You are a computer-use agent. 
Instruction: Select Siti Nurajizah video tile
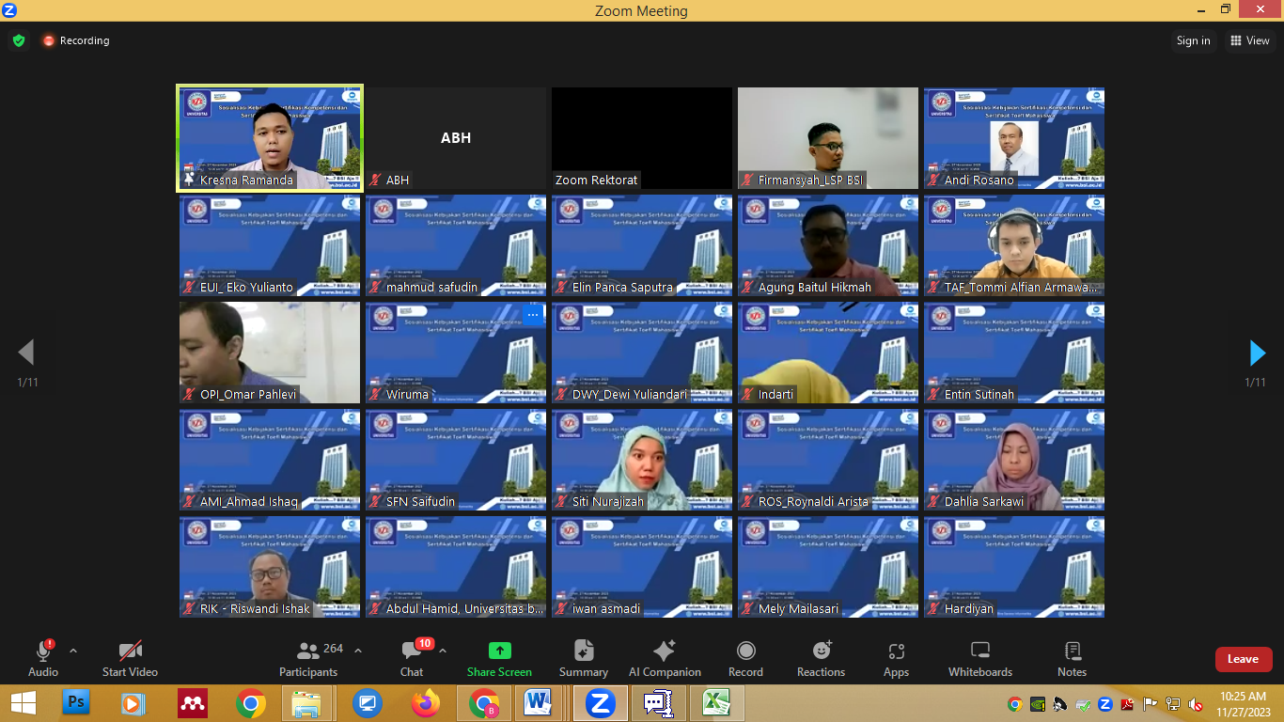[642, 460]
